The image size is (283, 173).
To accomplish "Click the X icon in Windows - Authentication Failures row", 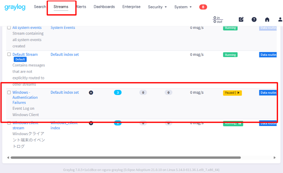I will pyautogui.click(x=91, y=92).
